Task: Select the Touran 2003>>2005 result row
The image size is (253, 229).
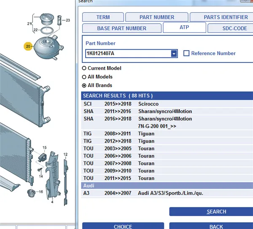Action: pyautogui.click(x=167, y=148)
